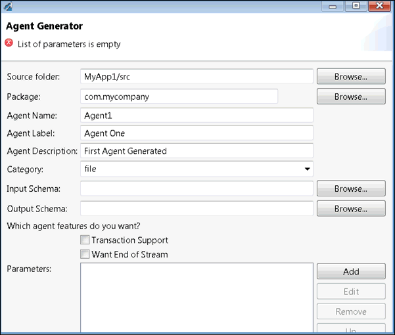The height and width of the screenshot is (335, 395).
Task: Click the red error icon beside the message
Action: coord(9,43)
